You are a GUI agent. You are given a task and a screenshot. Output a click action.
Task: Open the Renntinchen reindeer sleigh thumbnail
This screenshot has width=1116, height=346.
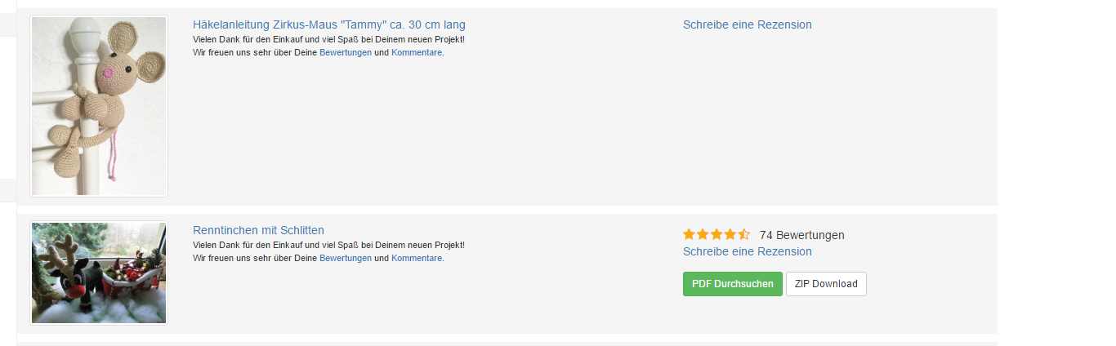[x=99, y=273]
